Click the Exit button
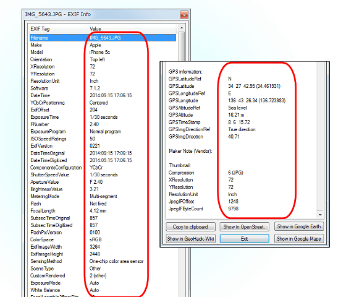Viewport: 346px width, 297px height. (244, 239)
